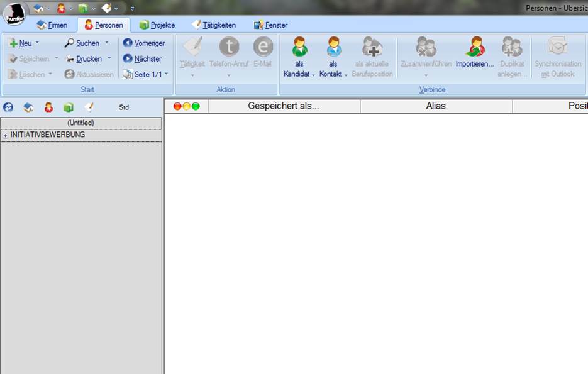Go to Nächster record arrow
Image resolution: width=588 pixels, height=374 pixels.
tap(128, 58)
